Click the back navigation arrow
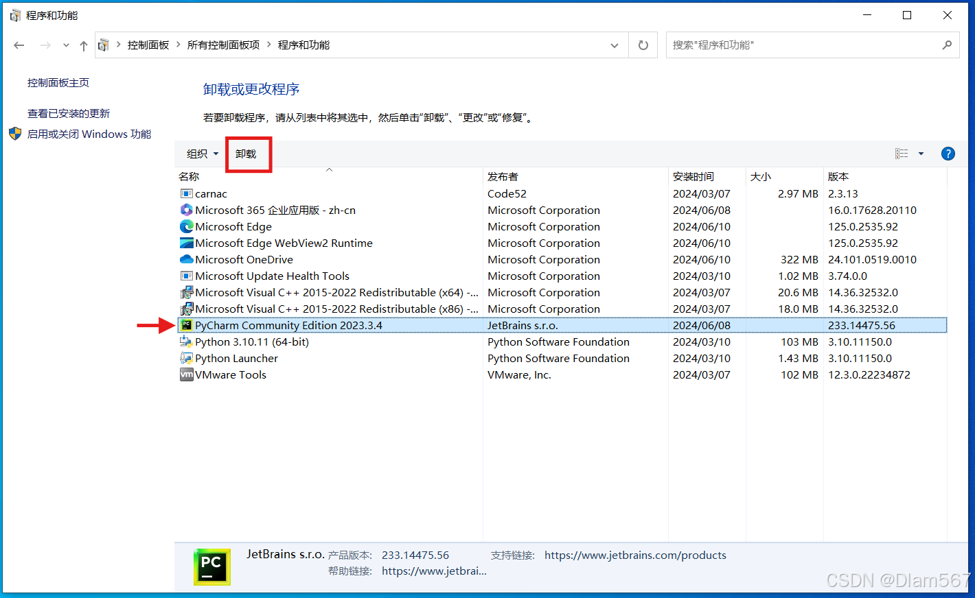This screenshot has width=975, height=598. click(x=19, y=45)
